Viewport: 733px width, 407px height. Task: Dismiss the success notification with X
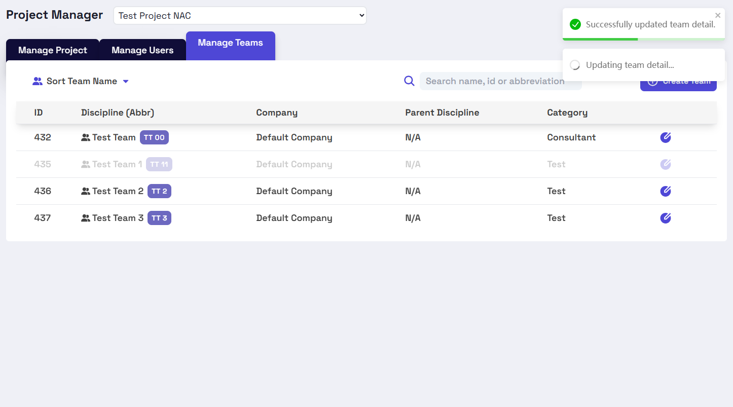click(x=718, y=15)
